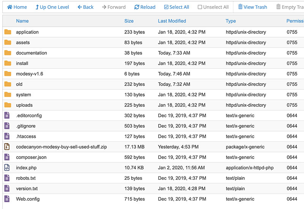Open View Trash
304x209 pixels.
tap(252, 7)
